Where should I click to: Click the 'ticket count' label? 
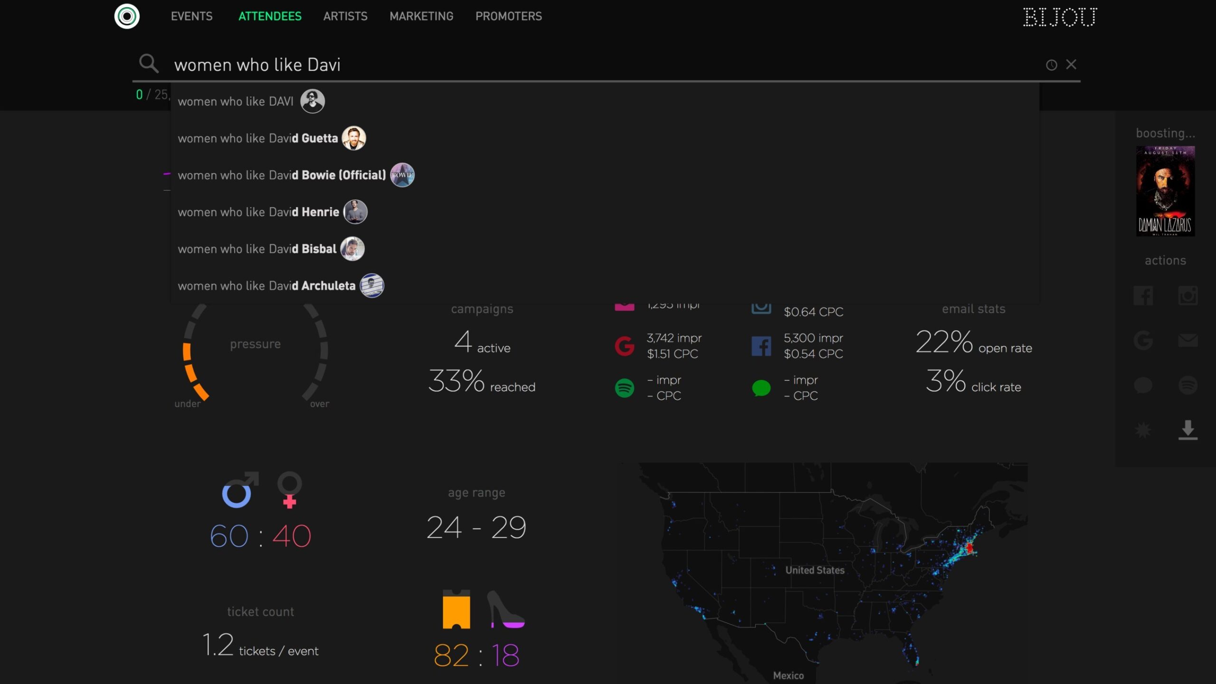coord(260,612)
